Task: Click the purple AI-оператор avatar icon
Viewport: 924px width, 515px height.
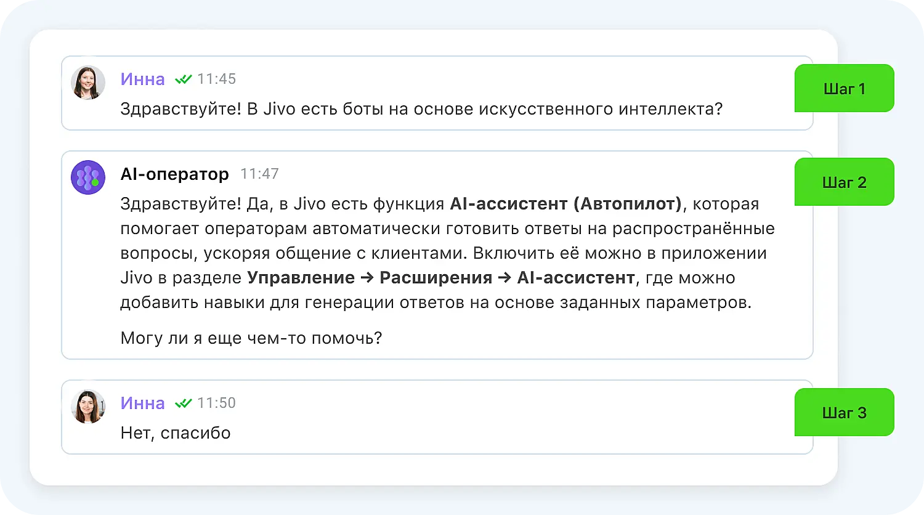Action: [88, 177]
